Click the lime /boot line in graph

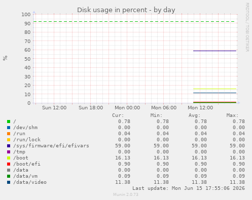pyautogui.click(x=214, y=89)
